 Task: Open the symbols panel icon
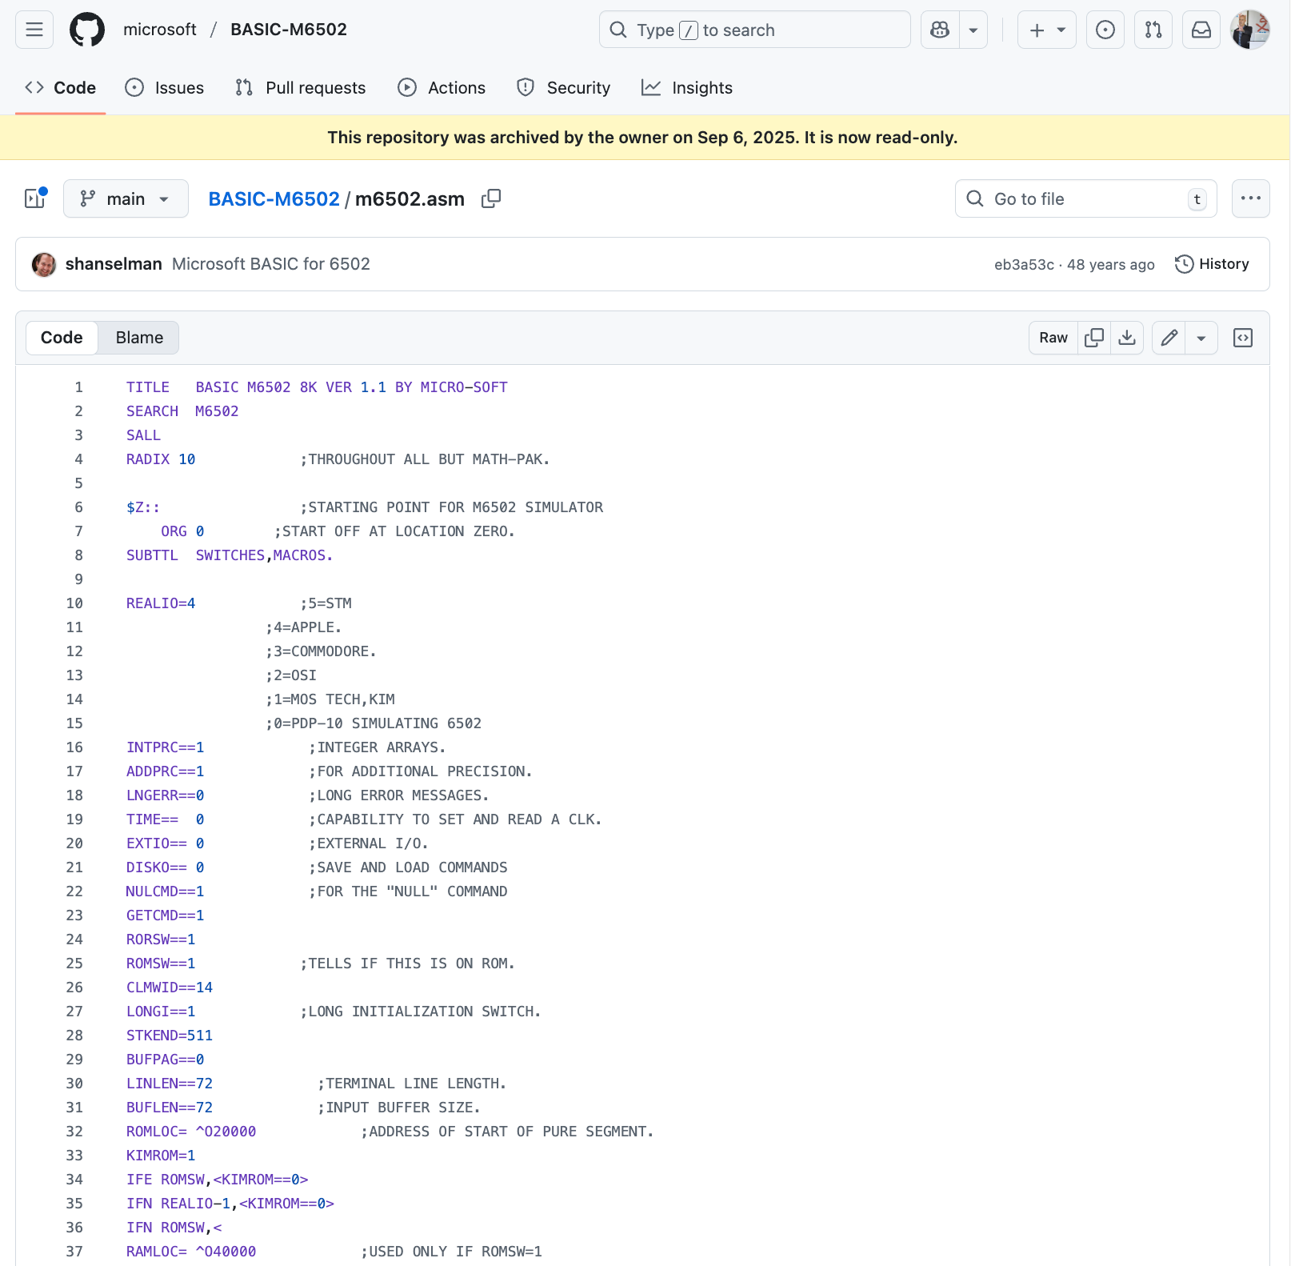tap(1243, 338)
